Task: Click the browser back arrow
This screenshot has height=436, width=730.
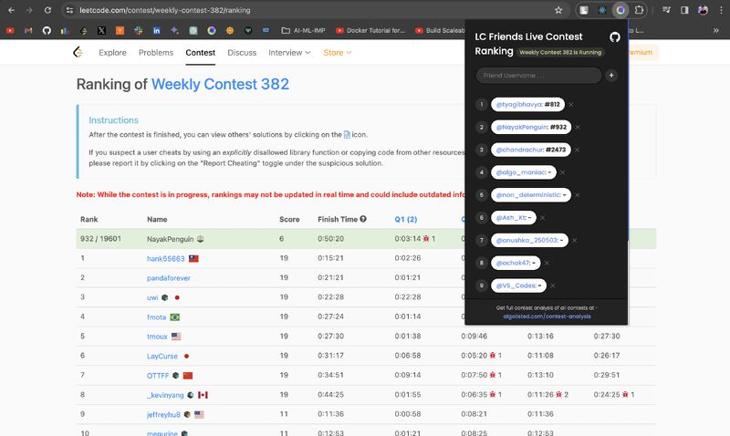Action: click(x=11, y=10)
